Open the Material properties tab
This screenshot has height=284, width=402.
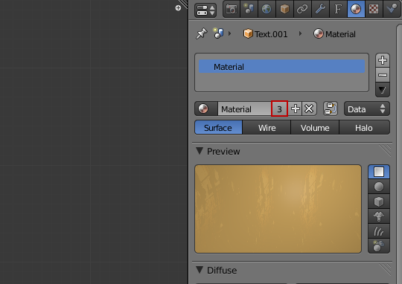click(x=356, y=9)
